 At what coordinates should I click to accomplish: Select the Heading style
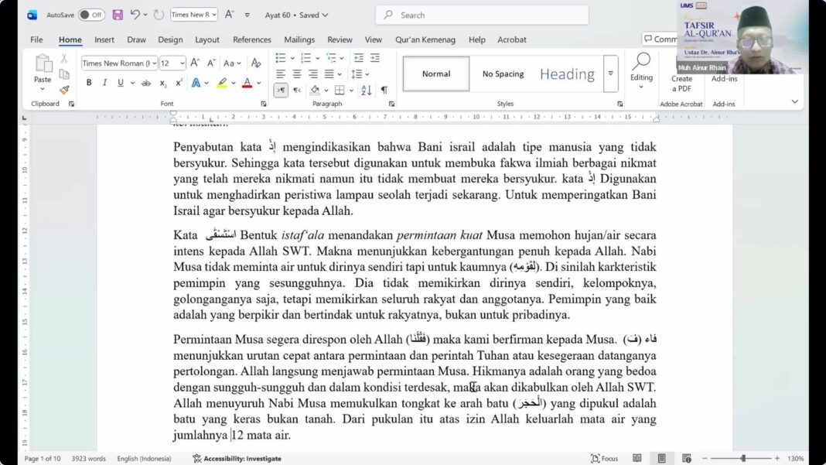point(567,74)
